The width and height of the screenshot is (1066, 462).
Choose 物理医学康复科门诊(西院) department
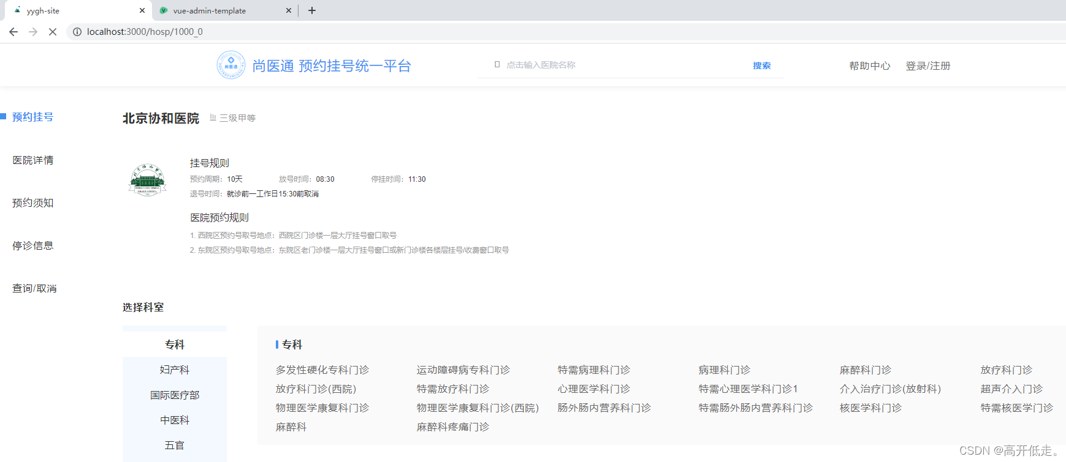pos(478,408)
